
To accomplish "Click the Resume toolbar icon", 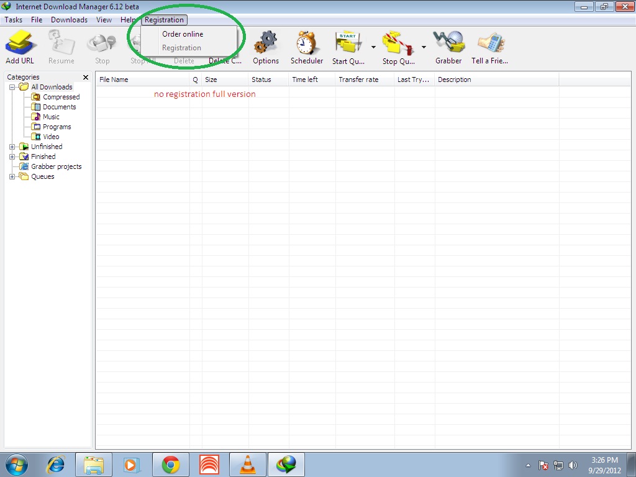I will coord(61,47).
